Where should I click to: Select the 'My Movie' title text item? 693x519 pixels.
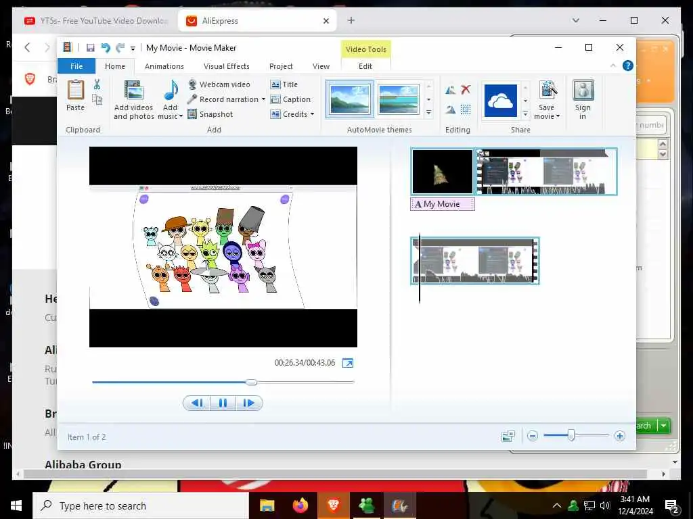click(x=443, y=204)
